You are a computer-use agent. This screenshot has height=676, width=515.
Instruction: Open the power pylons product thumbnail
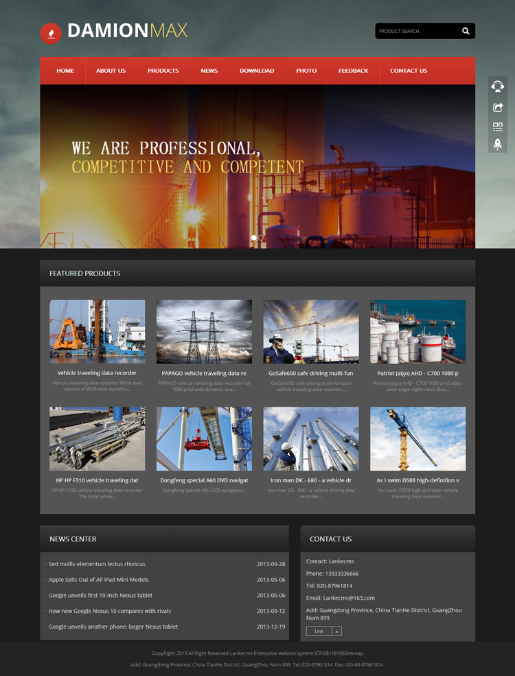(204, 332)
